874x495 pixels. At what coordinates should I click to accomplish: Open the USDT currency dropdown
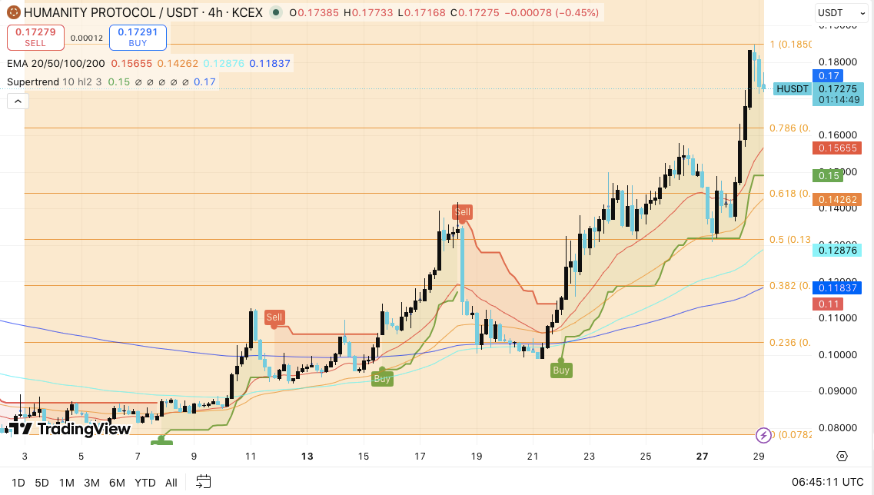pyautogui.click(x=842, y=13)
